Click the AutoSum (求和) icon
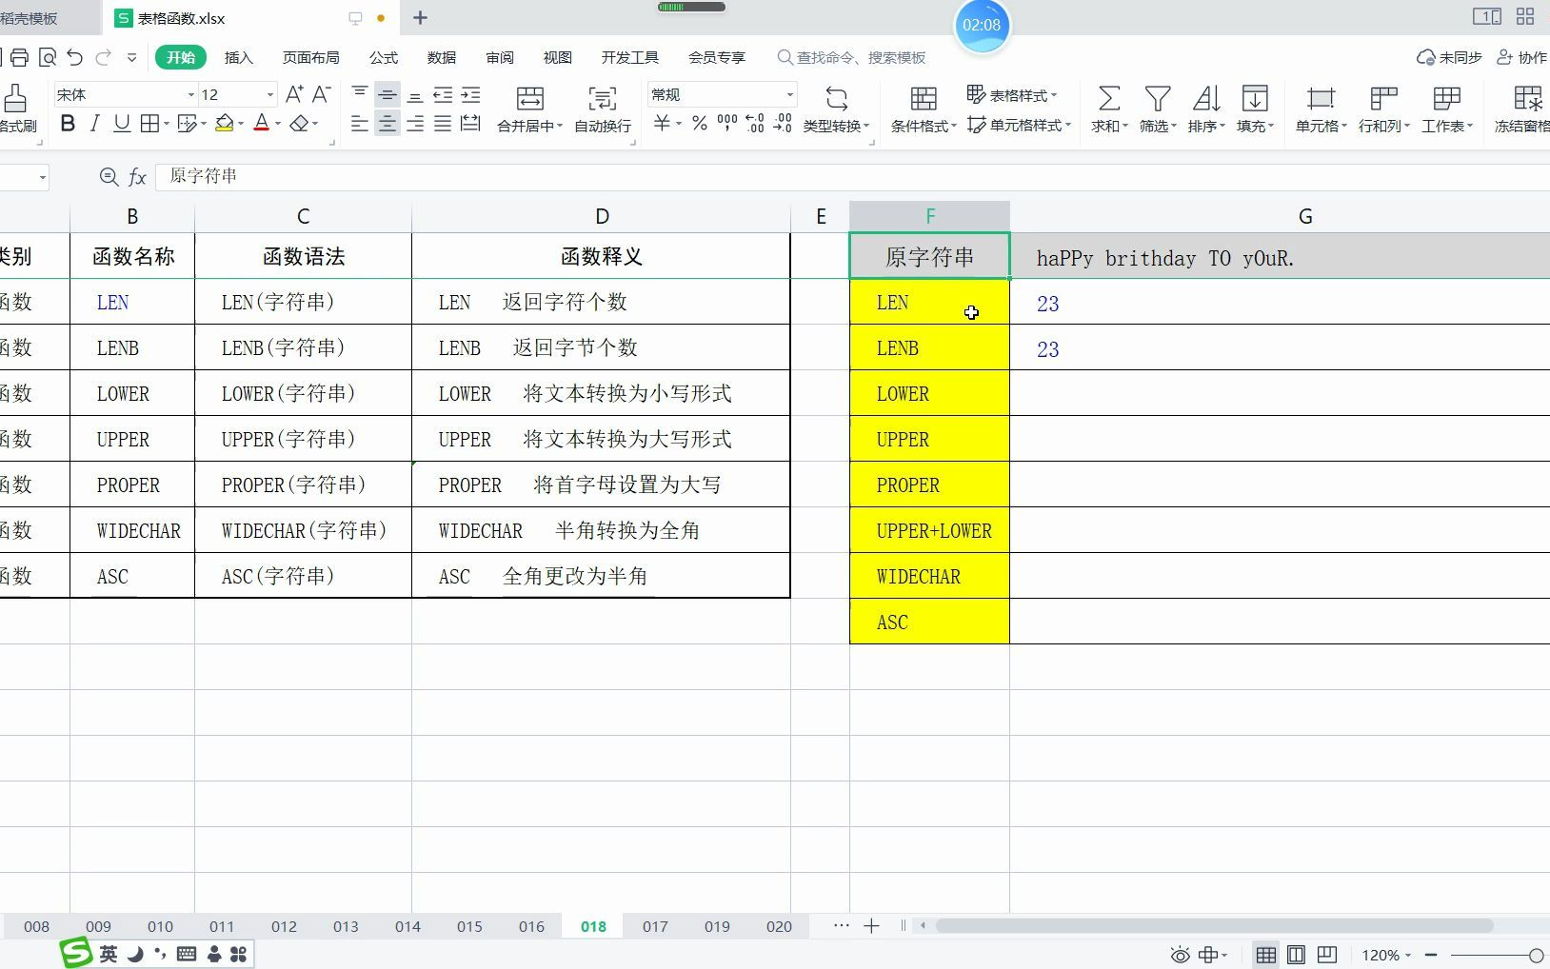This screenshot has width=1550, height=969. coord(1108,98)
